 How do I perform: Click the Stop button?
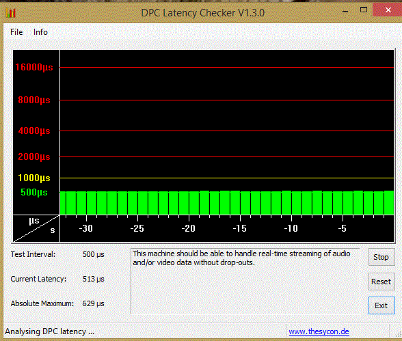[381, 257]
